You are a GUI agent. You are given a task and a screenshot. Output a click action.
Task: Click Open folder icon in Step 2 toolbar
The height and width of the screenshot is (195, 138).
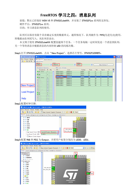[25, 112]
